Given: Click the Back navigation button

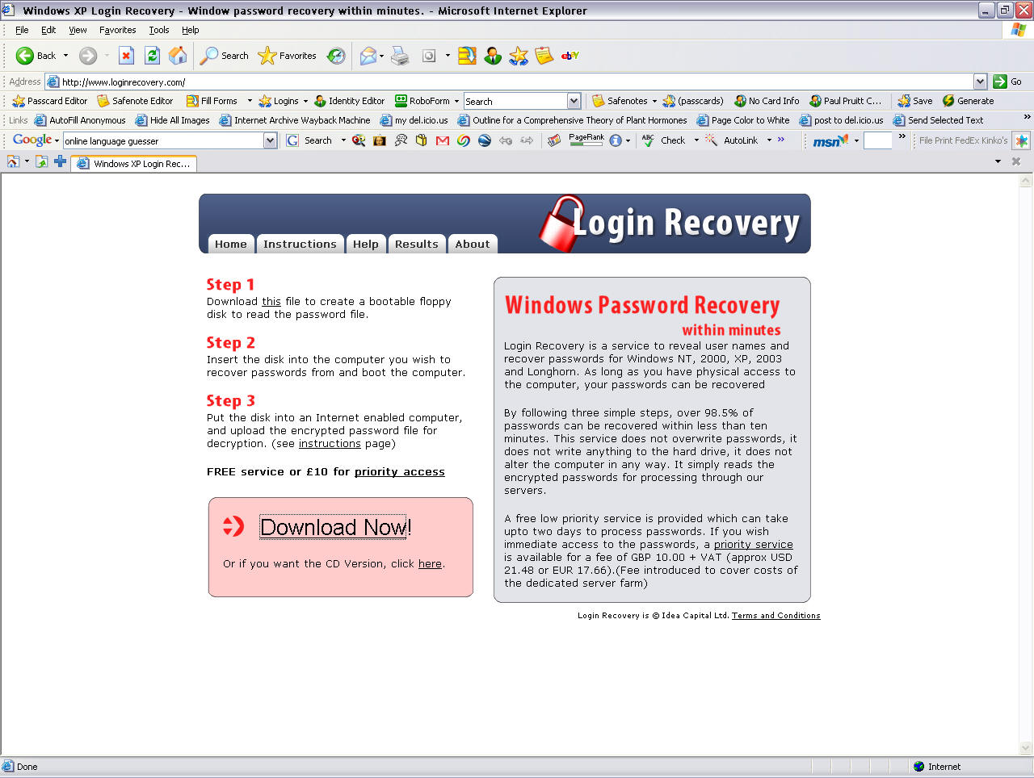Looking at the screenshot, I should (x=36, y=56).
